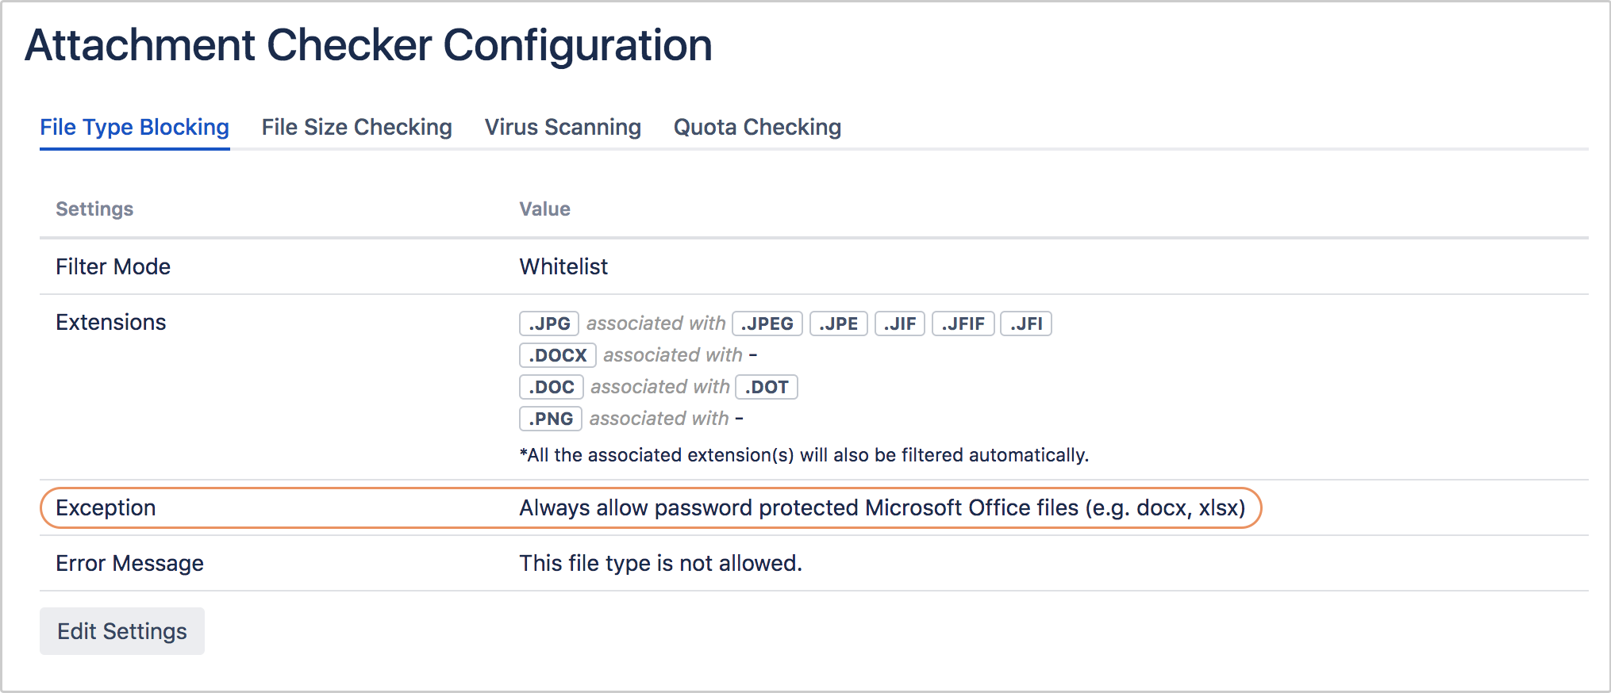Viewport: 1611px width, 693px height.
Task: Switch to the File Size Checking tab
Action: click(x=356, y=127)
